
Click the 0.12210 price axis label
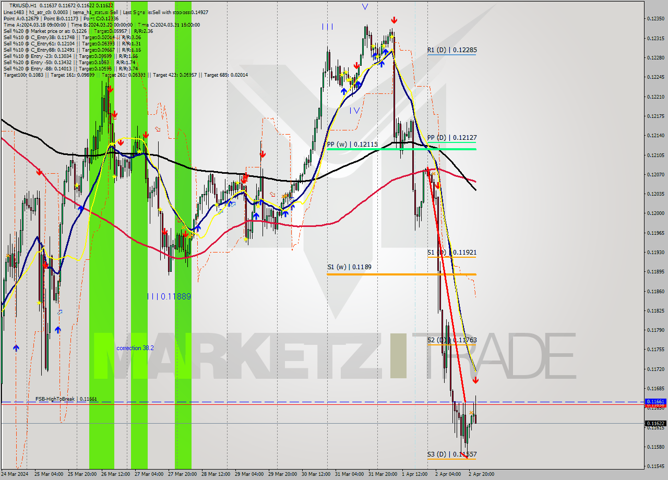[x=655, y=97]
